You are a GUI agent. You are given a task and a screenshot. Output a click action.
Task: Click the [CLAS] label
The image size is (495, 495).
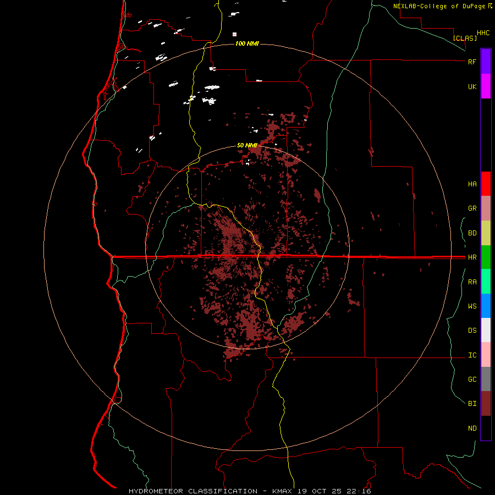(x=465, y=38)
